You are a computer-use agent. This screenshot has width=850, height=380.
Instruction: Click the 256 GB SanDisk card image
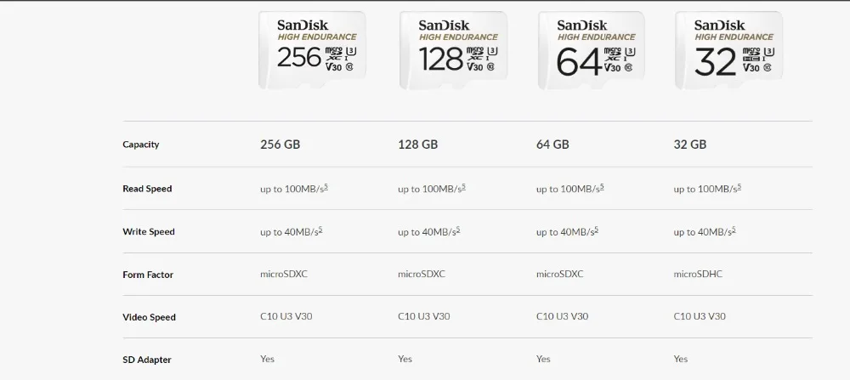point(313,49)
